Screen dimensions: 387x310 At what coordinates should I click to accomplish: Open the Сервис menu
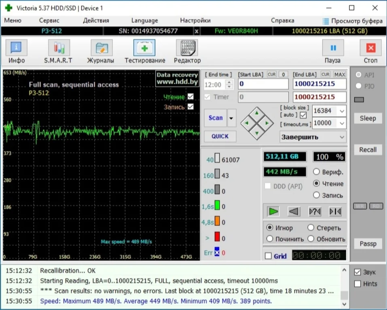pyautogui.click(x=49, y=21)
